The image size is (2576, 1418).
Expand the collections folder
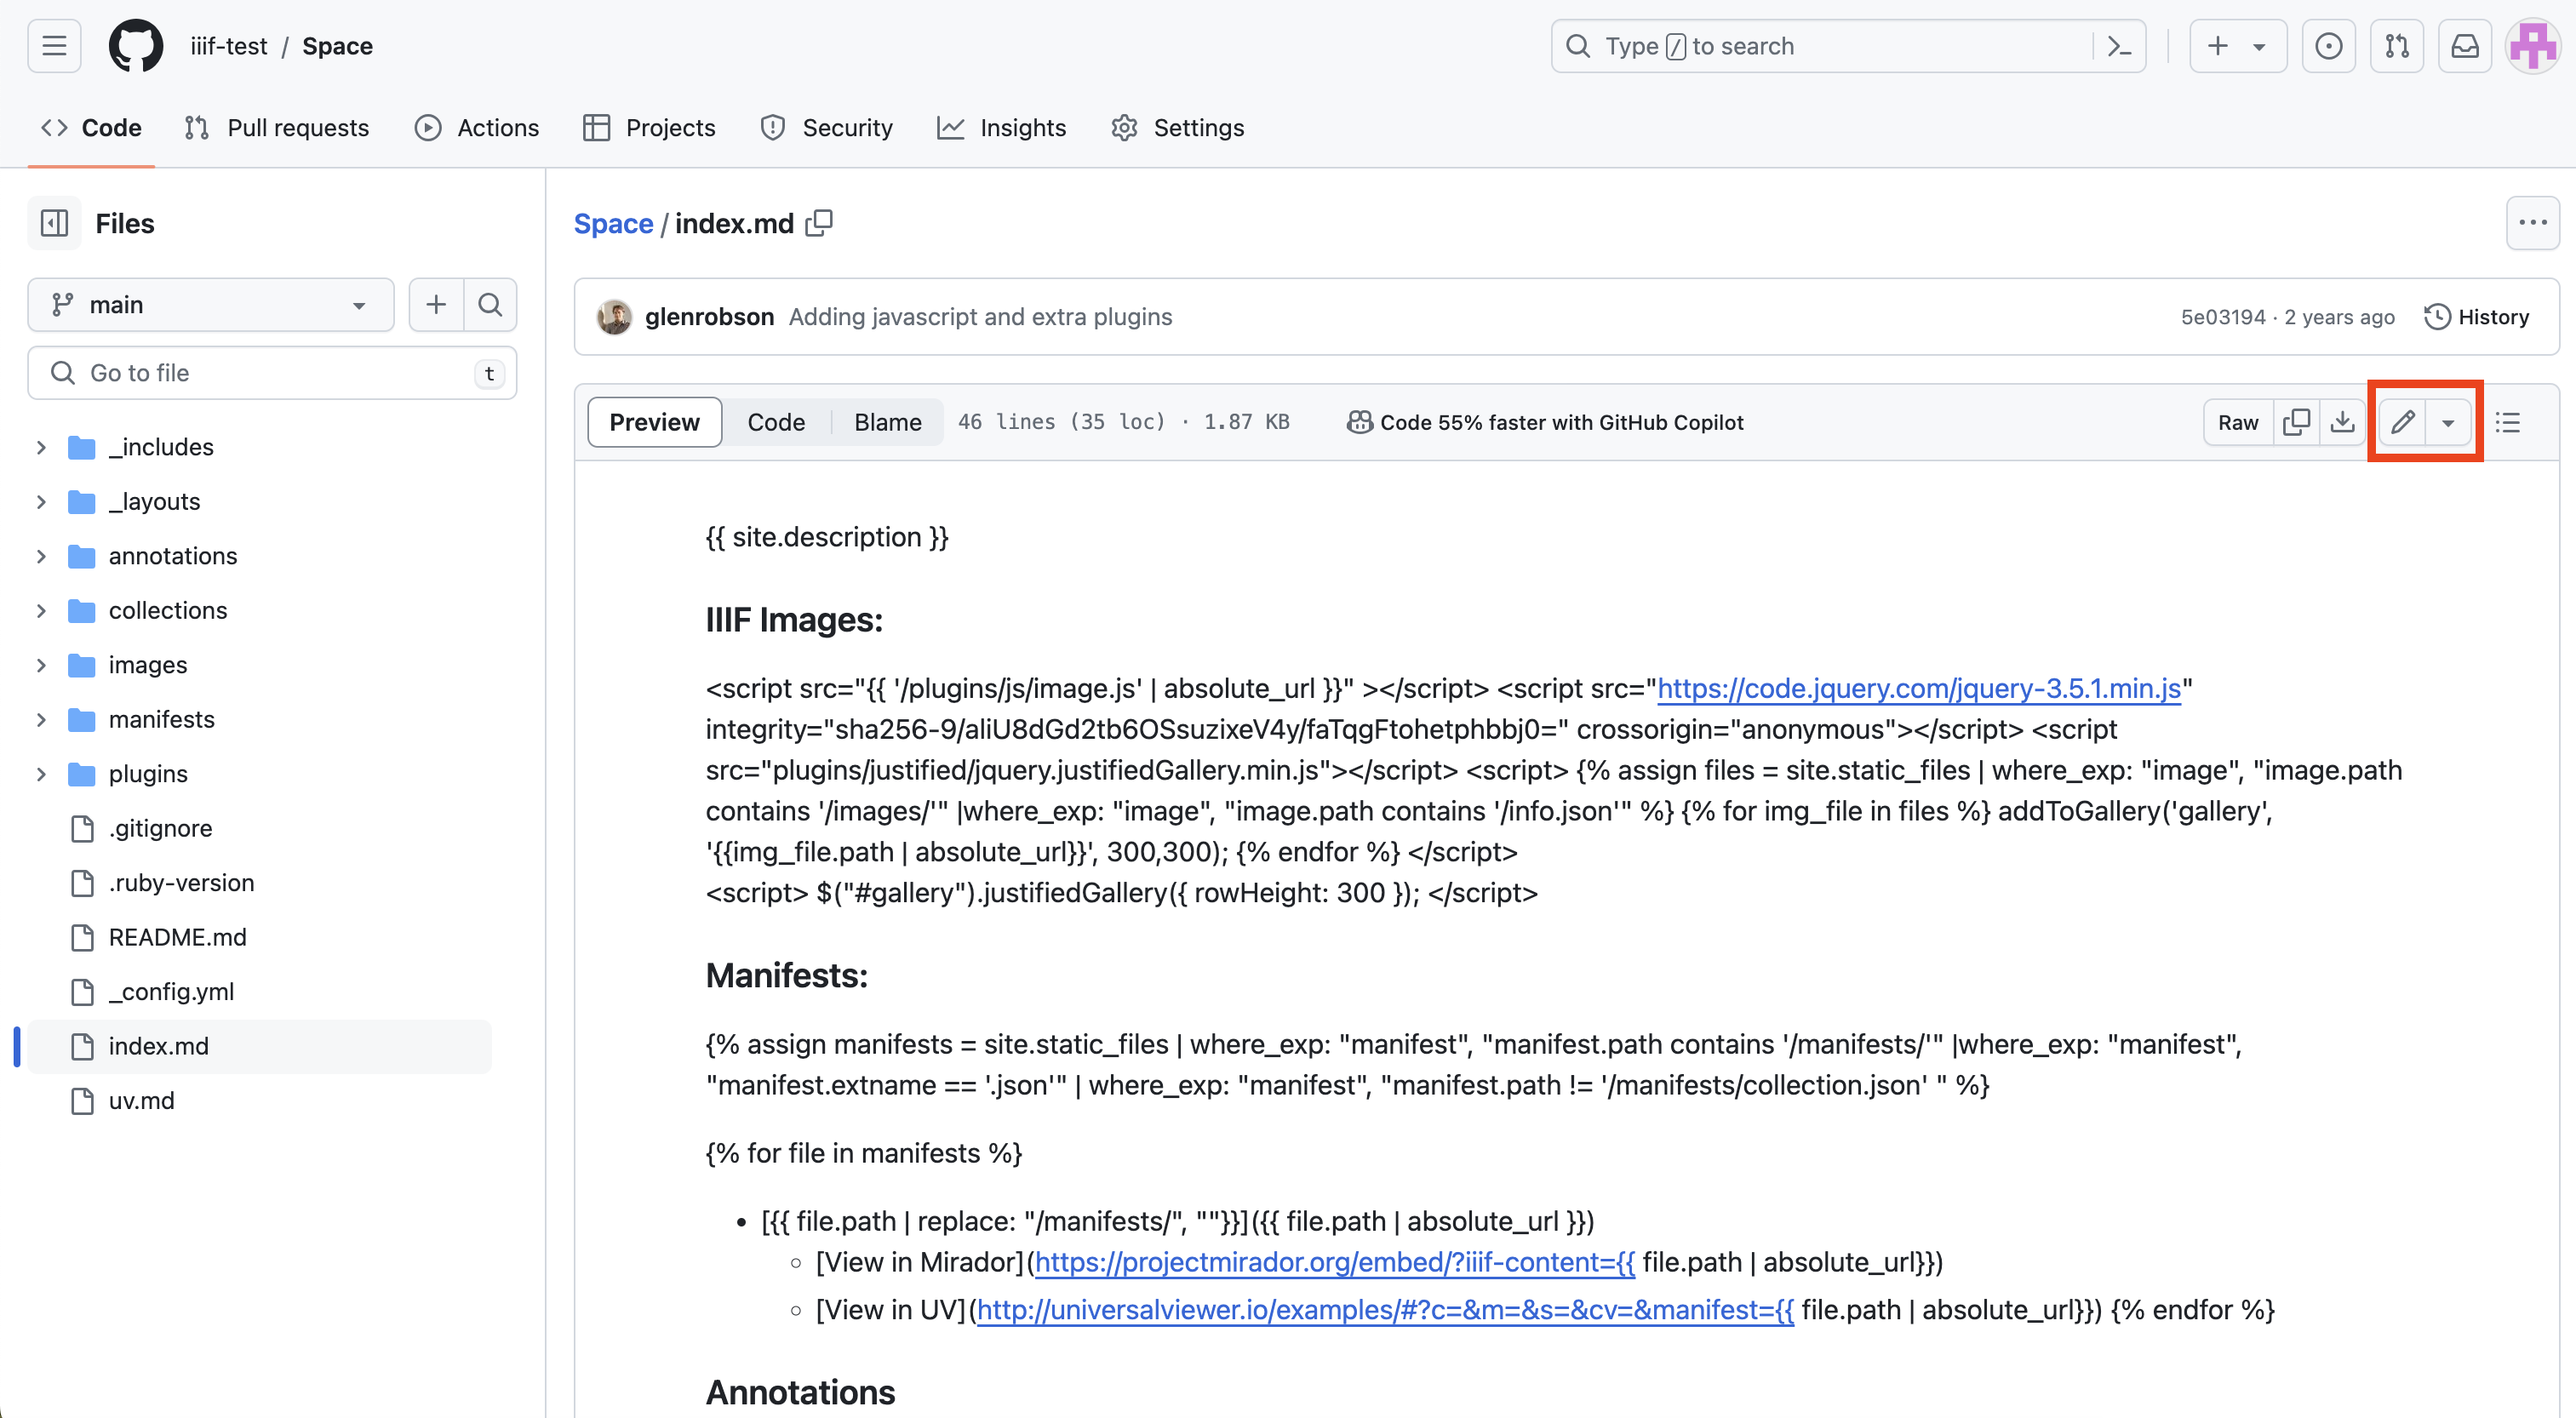tap(41, 610)
